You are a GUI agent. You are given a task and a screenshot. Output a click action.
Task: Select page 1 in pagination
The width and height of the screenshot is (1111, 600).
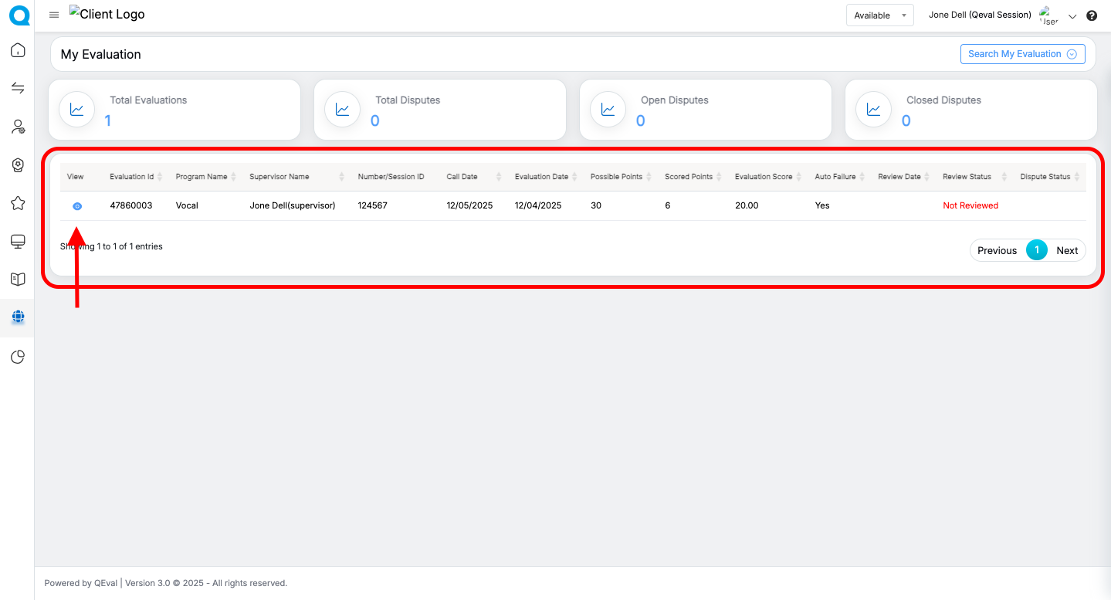click(1037, 250)
